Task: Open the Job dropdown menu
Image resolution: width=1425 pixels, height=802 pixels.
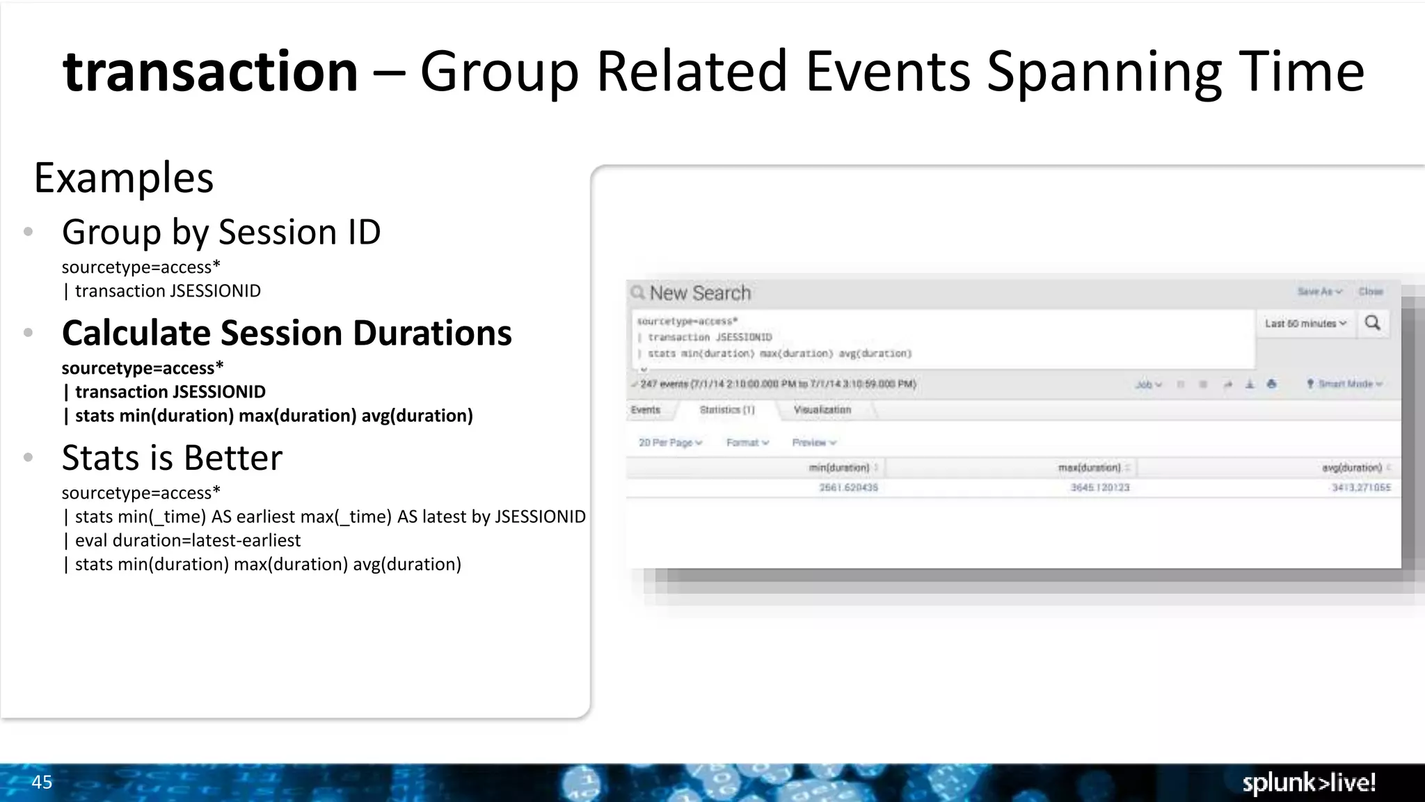Action: (x=1149, y=384)
